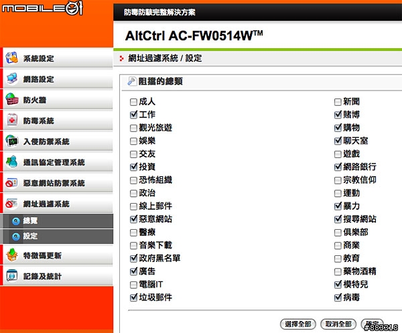Tick the 政治 checkbox
The height and width of the screenshot is (333, 402).
(133, 193)
